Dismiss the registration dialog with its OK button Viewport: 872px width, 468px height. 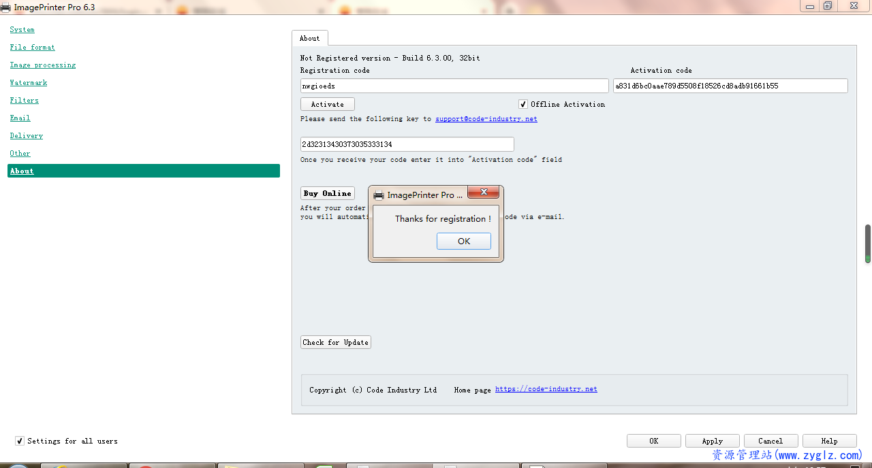point(464,241)
